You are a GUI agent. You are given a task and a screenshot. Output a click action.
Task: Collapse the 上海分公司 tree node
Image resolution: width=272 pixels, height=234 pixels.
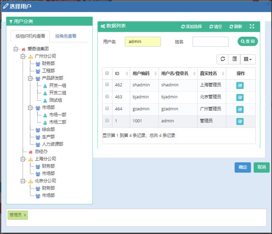pyautogui.click(x=23, y=159)
